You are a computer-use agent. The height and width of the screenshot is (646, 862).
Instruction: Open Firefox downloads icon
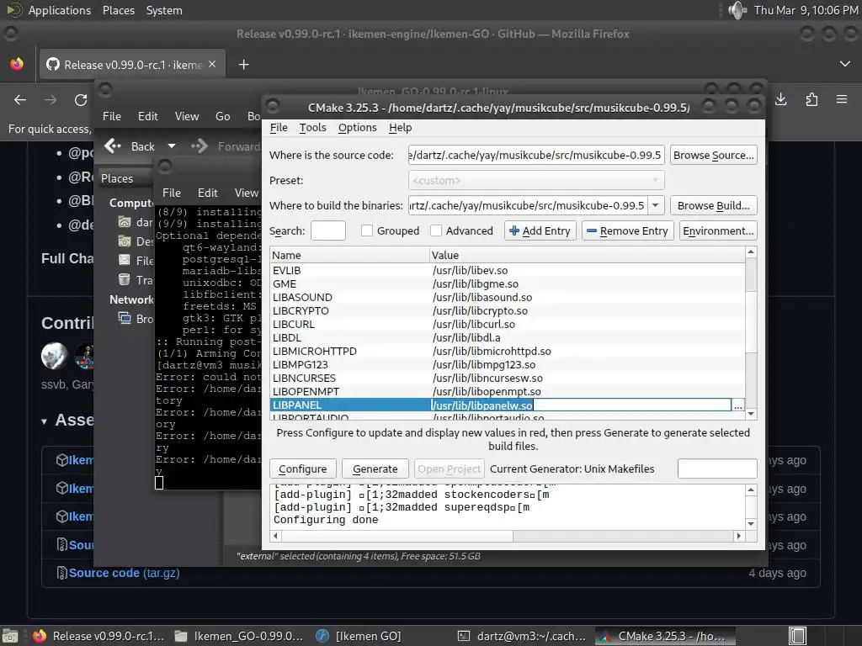point(780,99)
